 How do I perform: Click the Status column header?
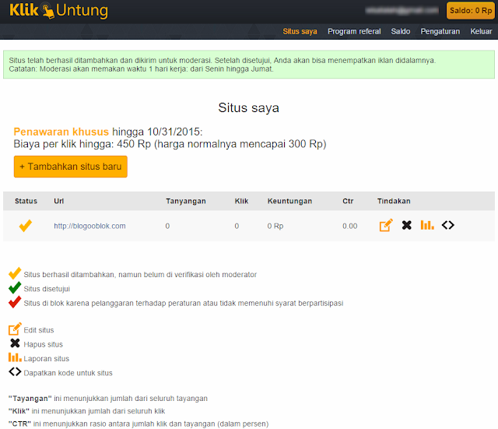point(26,201)
